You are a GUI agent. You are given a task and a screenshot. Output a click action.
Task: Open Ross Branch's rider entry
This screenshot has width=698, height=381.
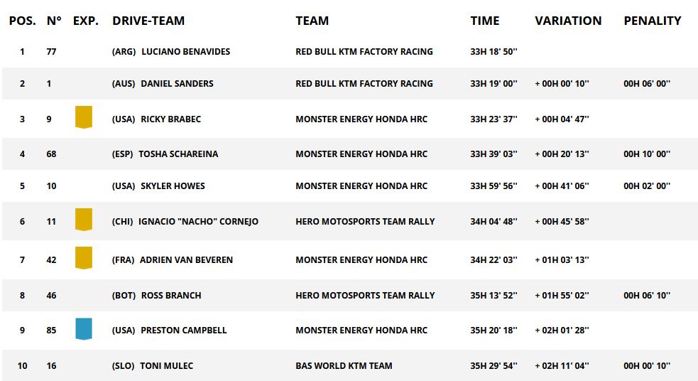[171, 295]
